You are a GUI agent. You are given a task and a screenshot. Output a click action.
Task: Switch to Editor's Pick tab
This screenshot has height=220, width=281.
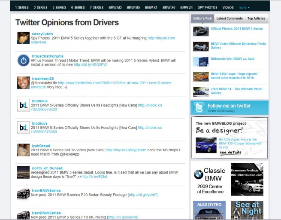click(202, 18)
